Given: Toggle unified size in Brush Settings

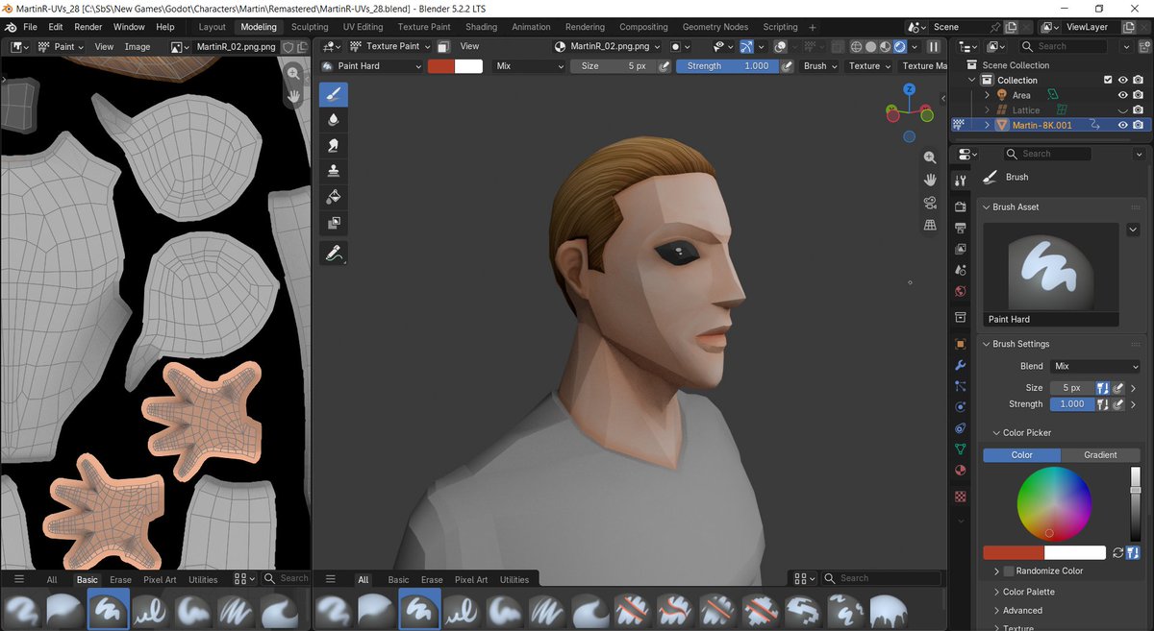Looking at the screenshot, I should coord(1104,388).
